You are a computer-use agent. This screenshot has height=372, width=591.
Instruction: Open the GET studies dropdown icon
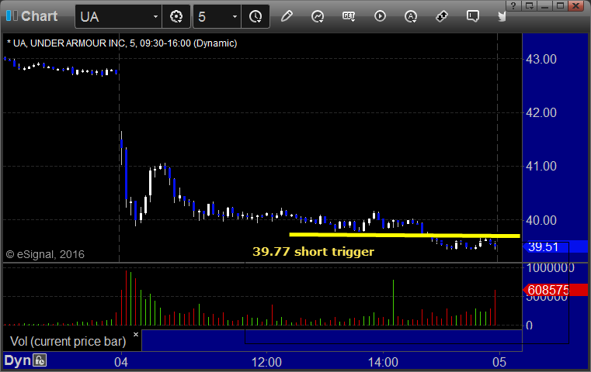pyautogui.click(x=349, y=16)
